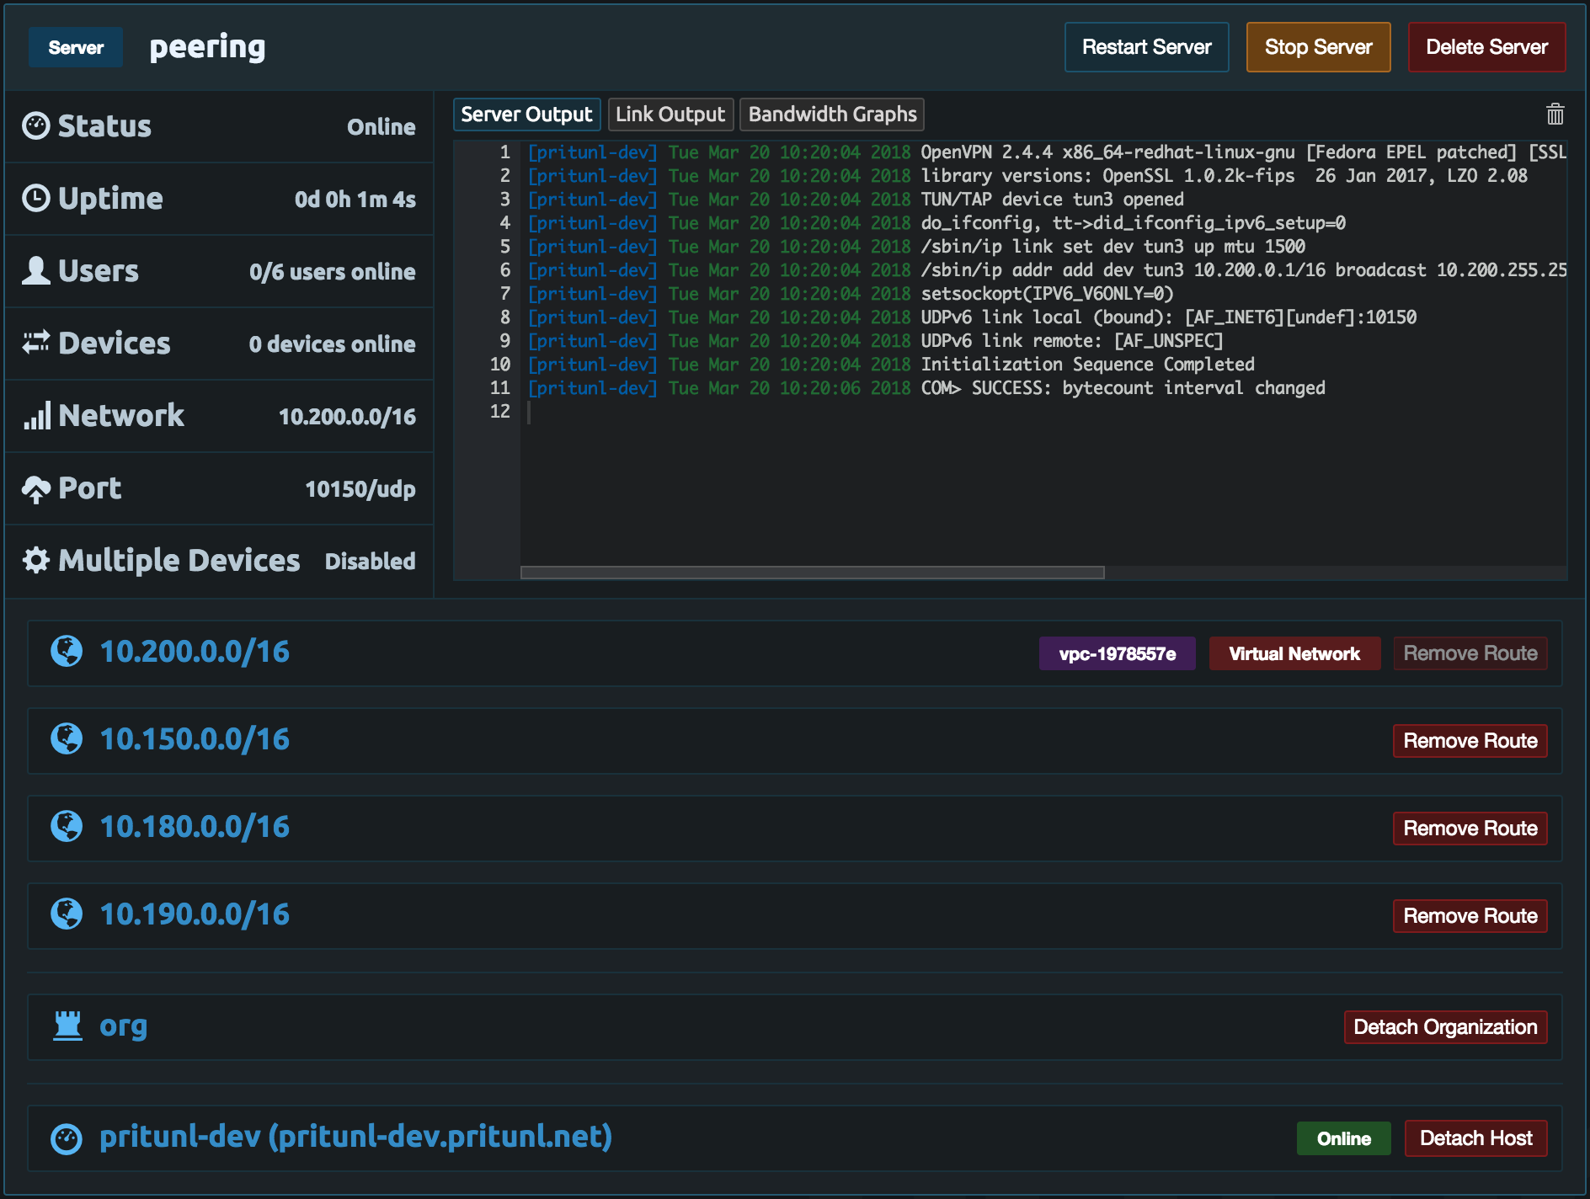This screenshot has width=1590, height=1199.
Task: Click the output horizontal scrollbar
Action: click(x=812, y=573)
